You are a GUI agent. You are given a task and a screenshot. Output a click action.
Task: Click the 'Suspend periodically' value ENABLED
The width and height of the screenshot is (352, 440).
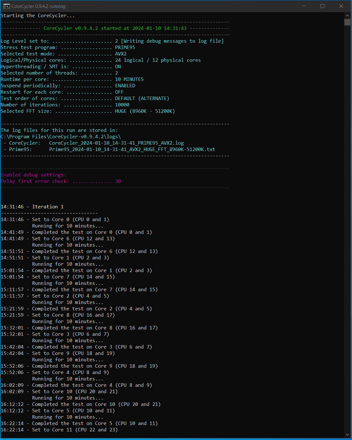click(125, 86)
